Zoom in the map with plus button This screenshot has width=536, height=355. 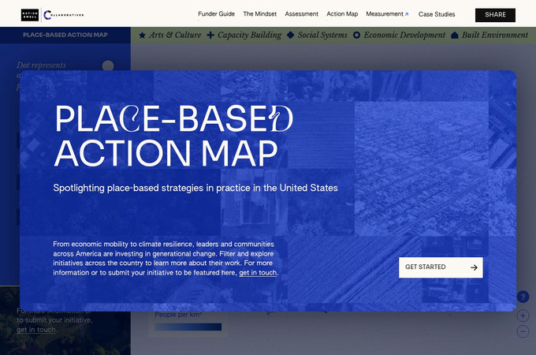click(523, 316)
